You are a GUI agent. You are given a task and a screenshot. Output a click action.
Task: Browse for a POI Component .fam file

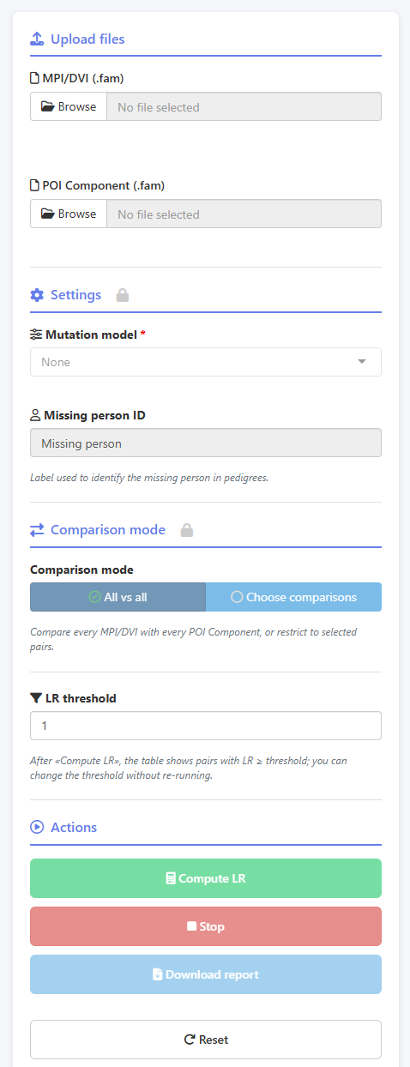(69, 214)
